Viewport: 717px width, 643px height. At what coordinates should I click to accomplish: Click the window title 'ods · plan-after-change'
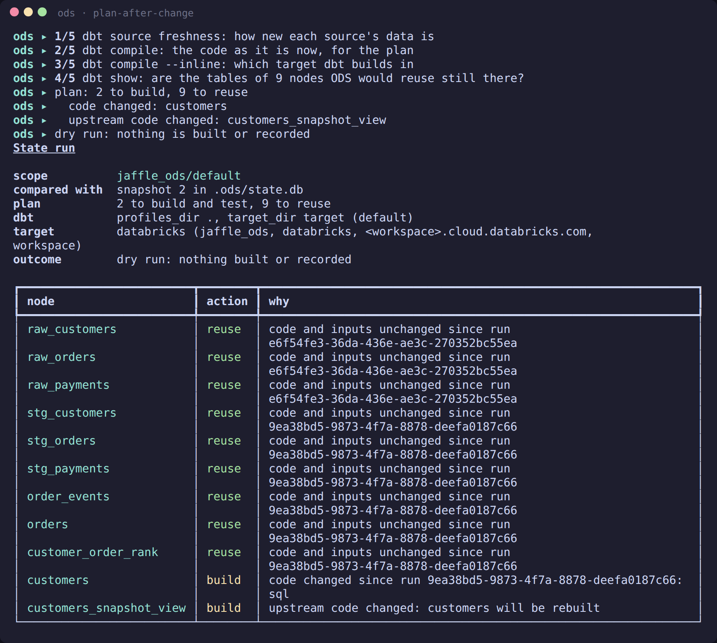click(125, 13)
